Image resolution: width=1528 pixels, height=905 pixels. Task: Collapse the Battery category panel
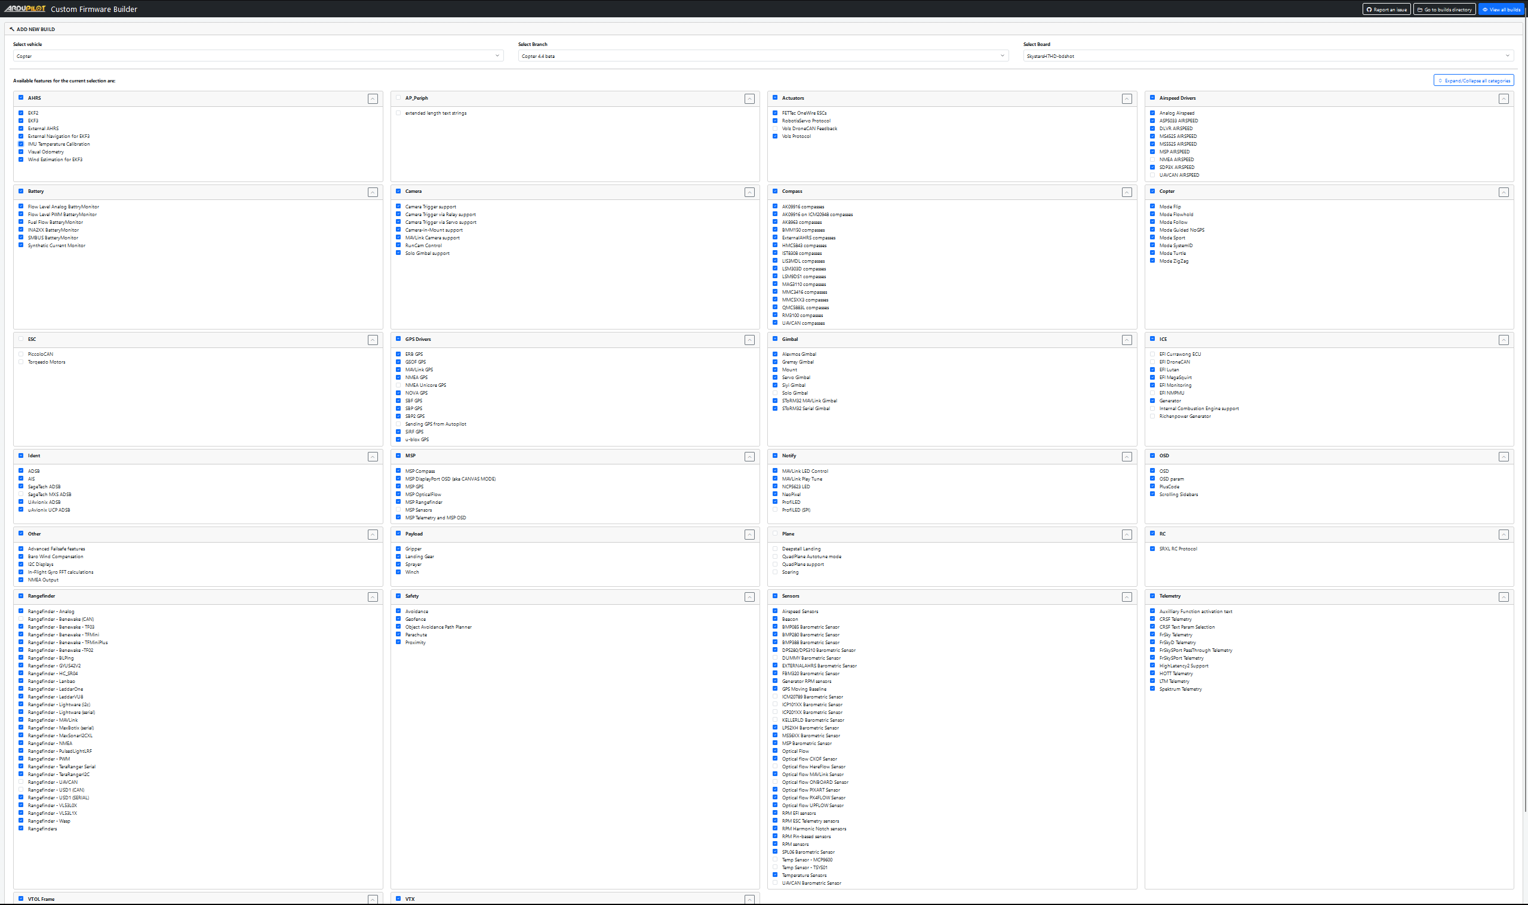pos(373,192)
